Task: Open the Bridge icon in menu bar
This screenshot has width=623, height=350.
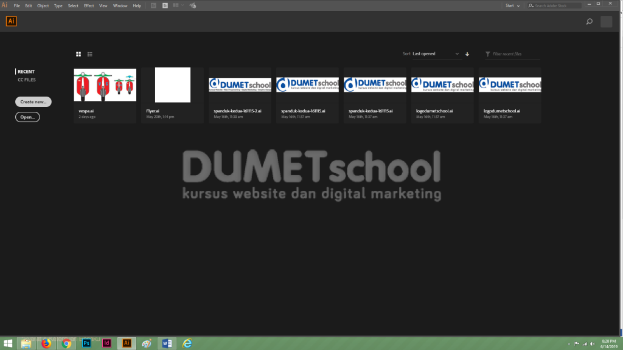Action: click(153, 5)
